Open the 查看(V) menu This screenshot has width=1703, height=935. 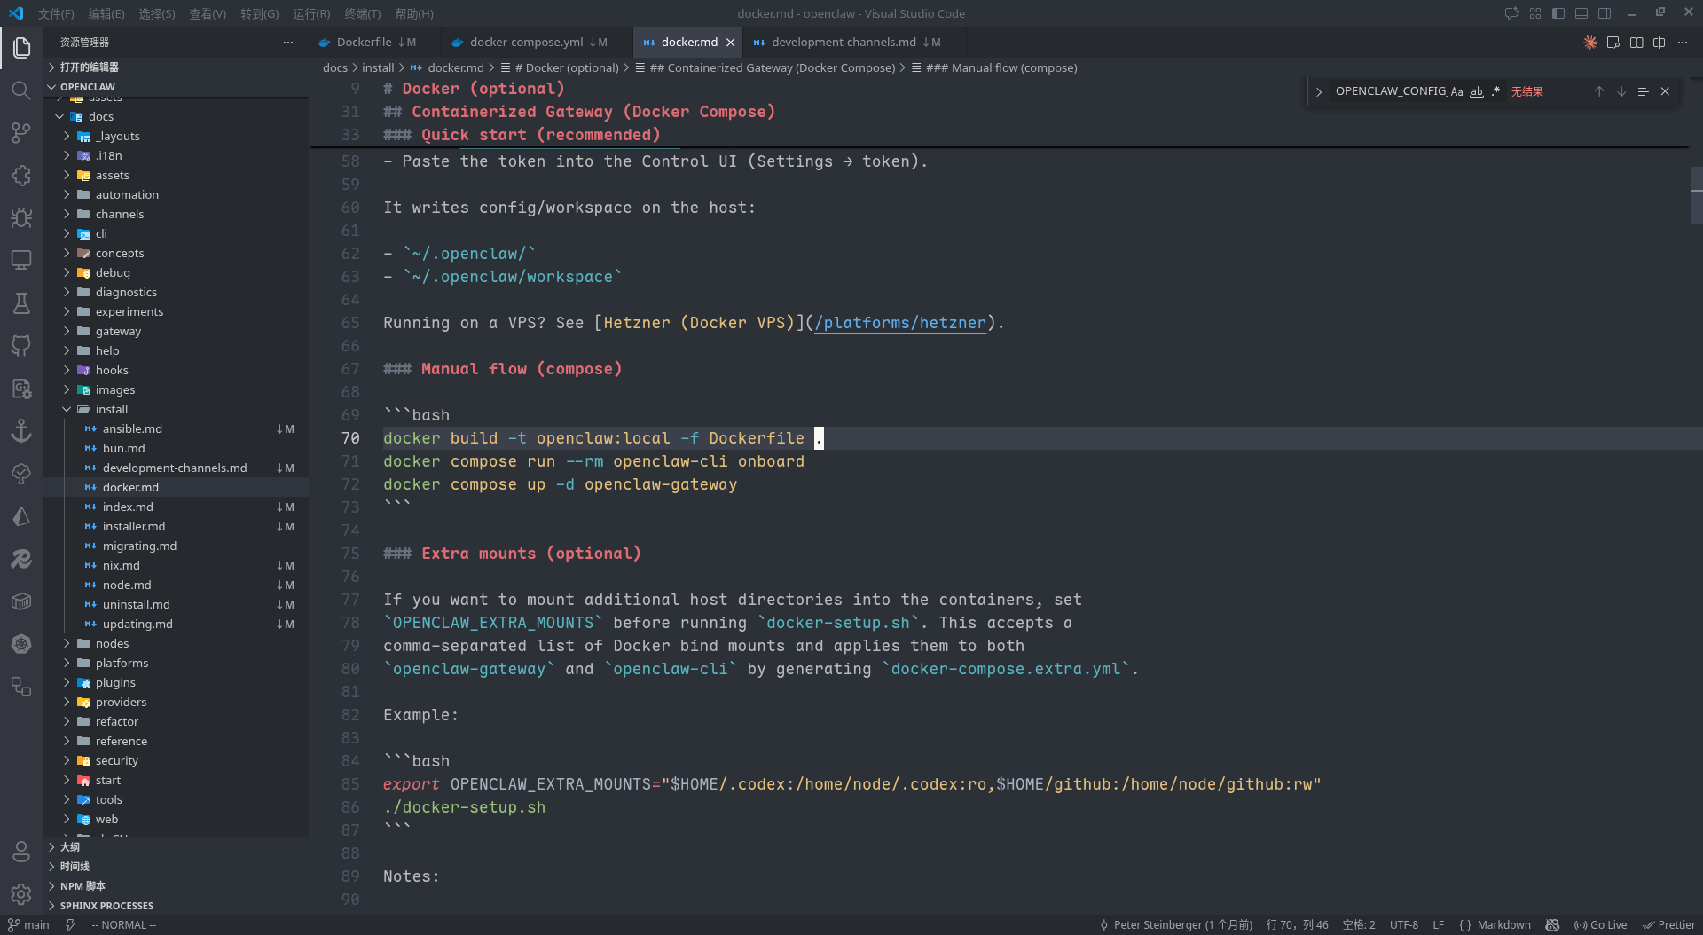click(x=208, y=13)
